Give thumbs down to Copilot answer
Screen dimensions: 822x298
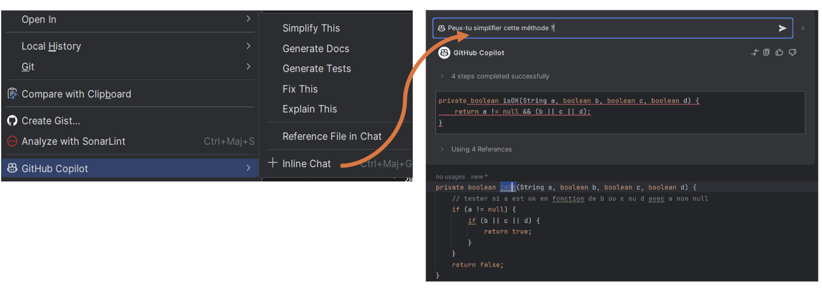(792, 53)
